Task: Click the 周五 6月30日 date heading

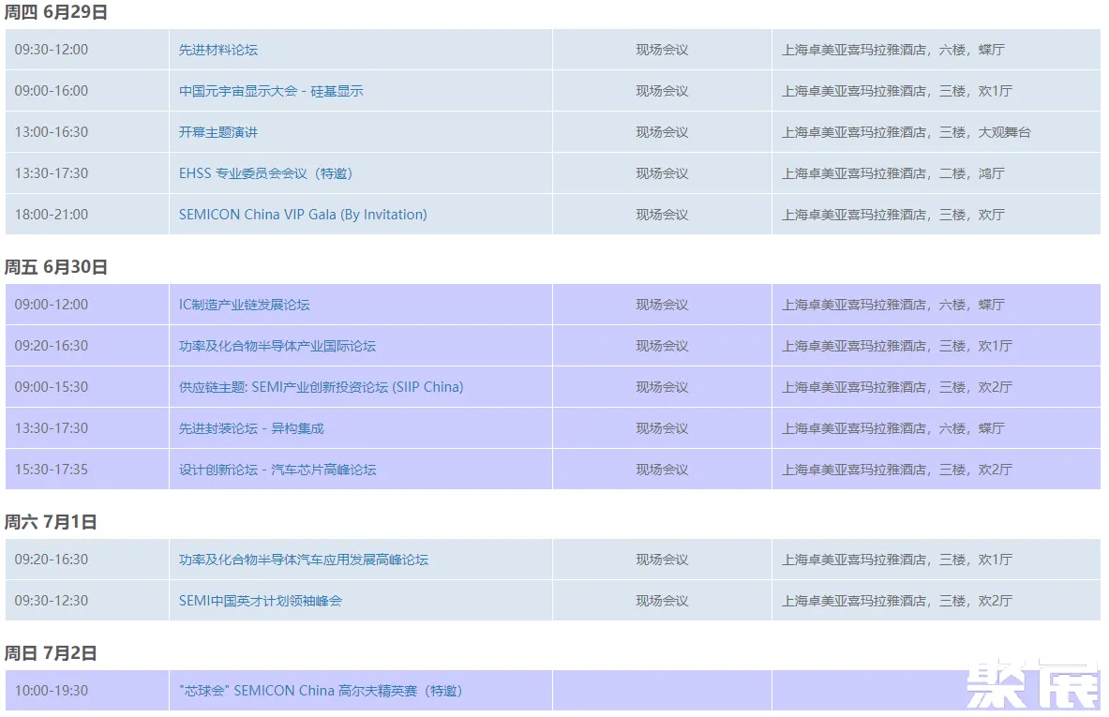Action: coord(56,267)
